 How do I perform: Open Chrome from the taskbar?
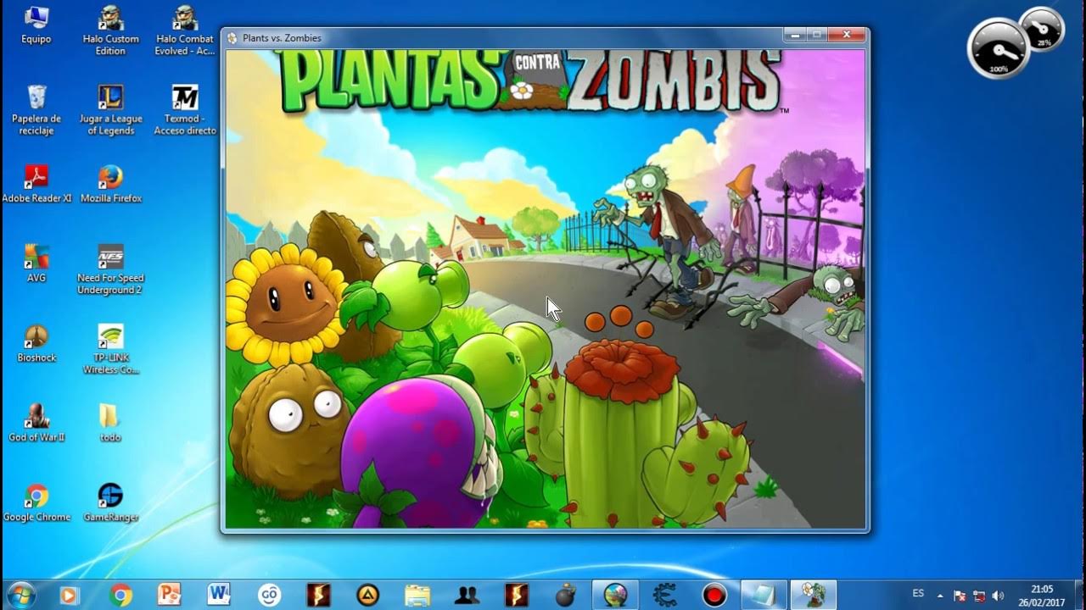(x=120, y=595)
